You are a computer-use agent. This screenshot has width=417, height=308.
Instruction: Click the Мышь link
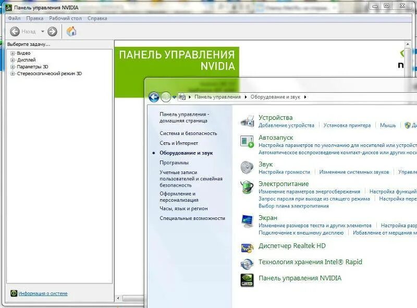[388, 125]
